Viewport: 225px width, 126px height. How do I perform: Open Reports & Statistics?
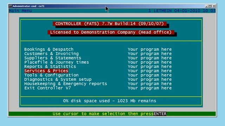tap(50, 66)
